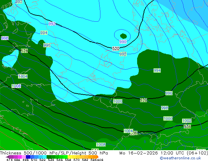Click the 1002 isobar label
This screenshot has width=208, height=161.
[187, 121]
